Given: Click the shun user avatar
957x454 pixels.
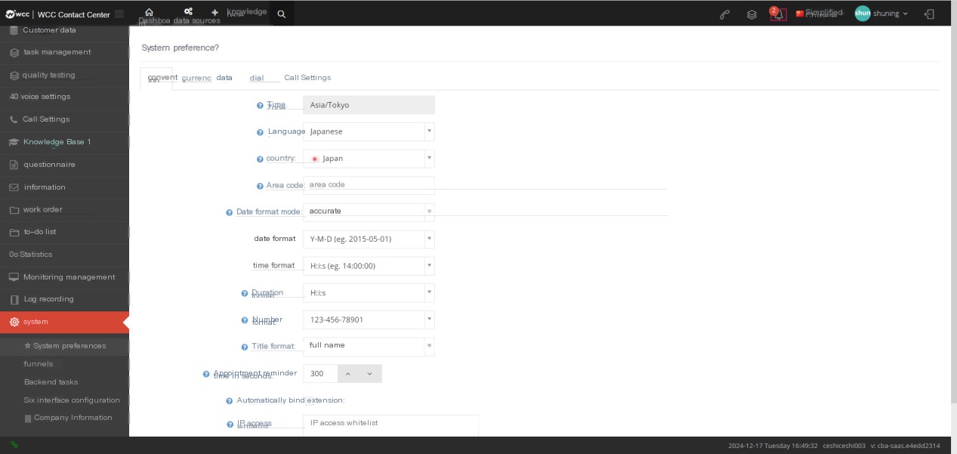Looking at the screenshot, I should (x=863, y=14).
